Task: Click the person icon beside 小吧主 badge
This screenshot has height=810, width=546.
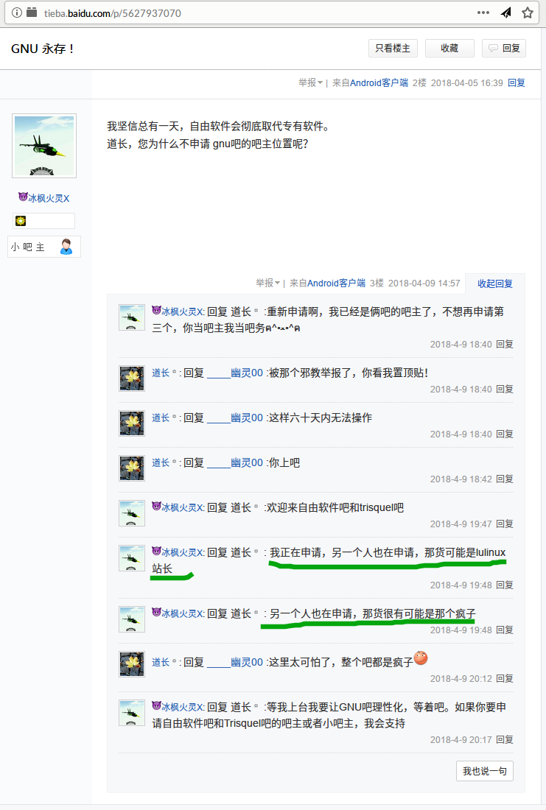Action: click(x=66, y=247)
